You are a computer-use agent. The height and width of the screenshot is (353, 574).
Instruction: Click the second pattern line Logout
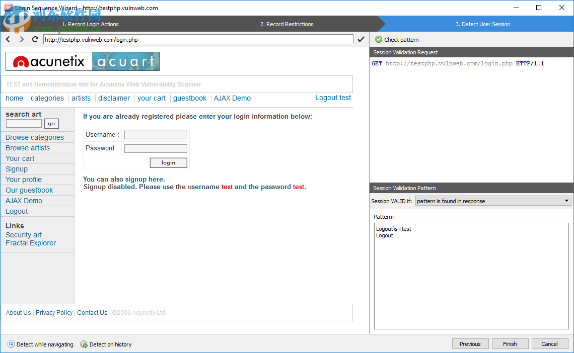pyautogui.click(x=384, y=235)
